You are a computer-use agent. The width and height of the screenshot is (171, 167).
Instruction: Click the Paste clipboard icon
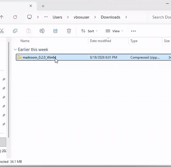[x=28, y=31]
